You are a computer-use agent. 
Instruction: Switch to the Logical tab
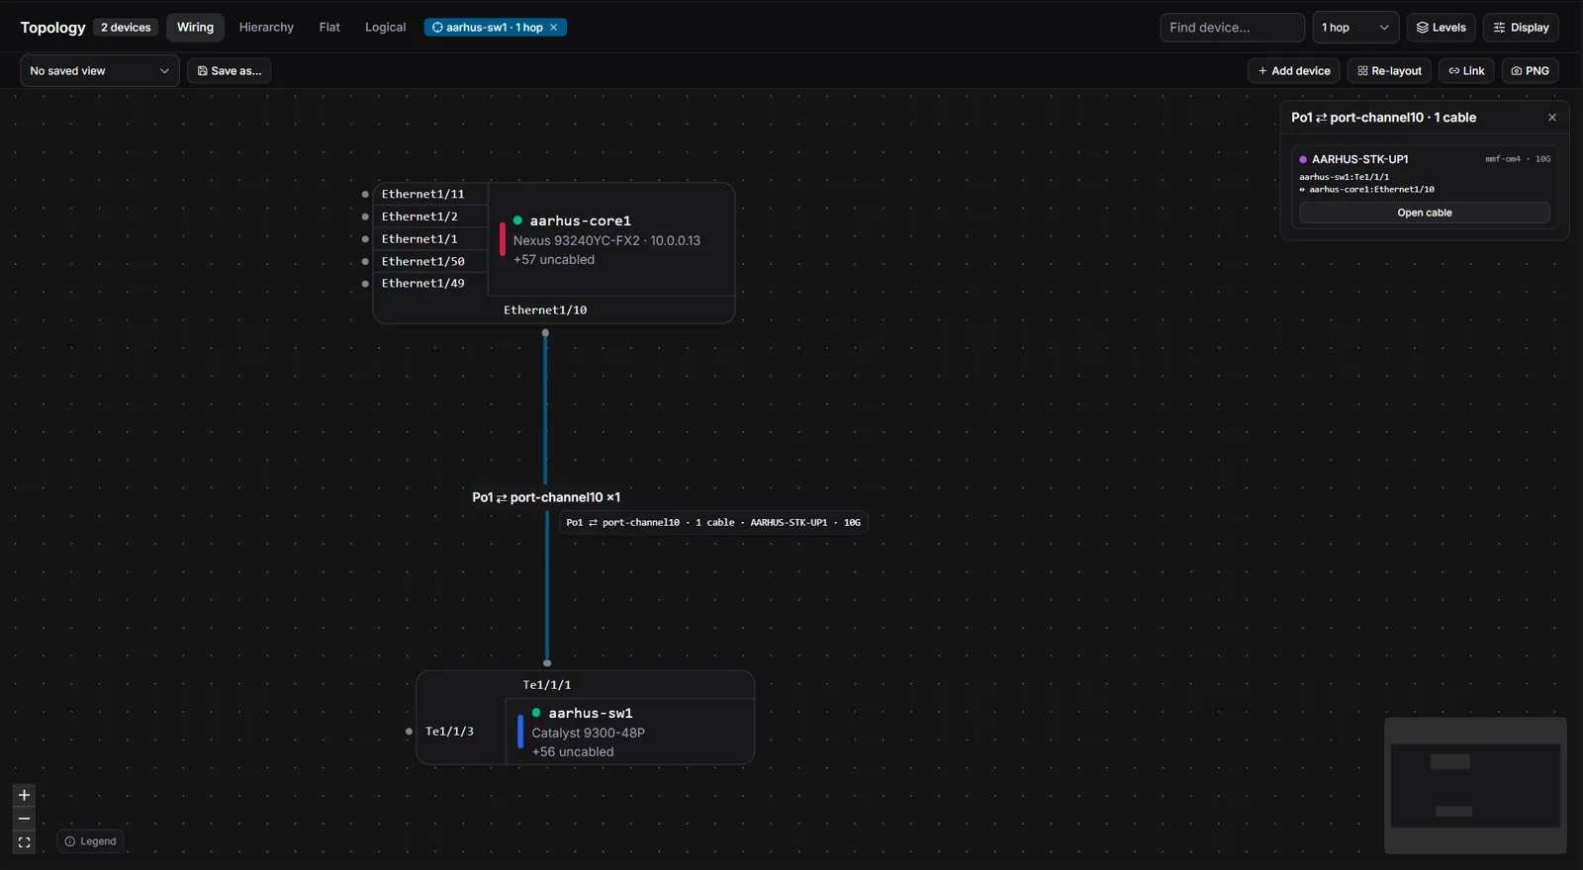[385, 28]
